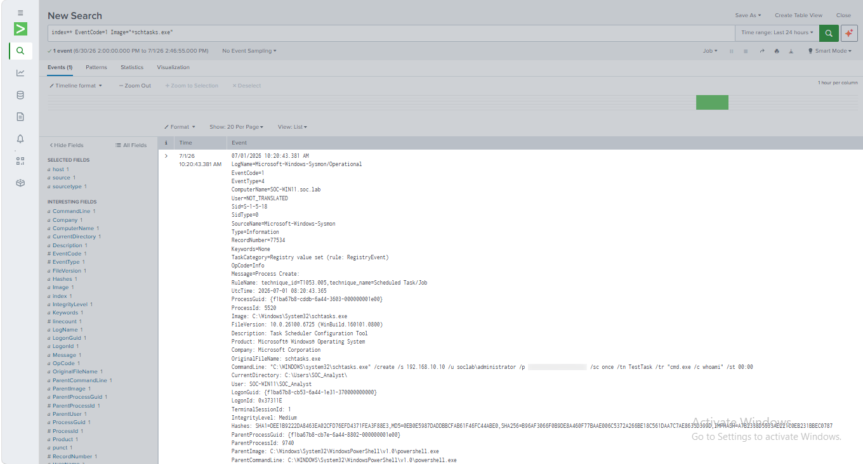Image resolution: width=863 pixels, height=464 pixels.
Task: Open the CommandLine field
Action: 72,211
